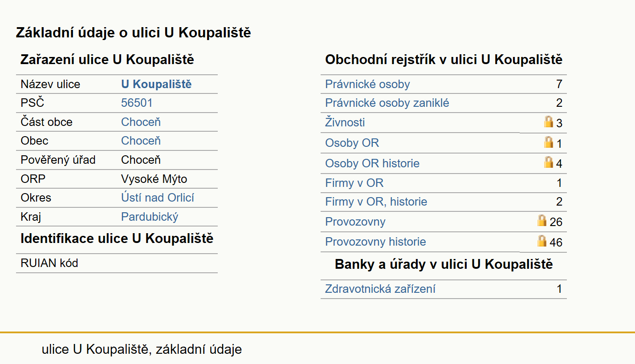This screenshot has height=364, width=635.
Task: Click the Firmy v OR link
Action: (354, 183)
